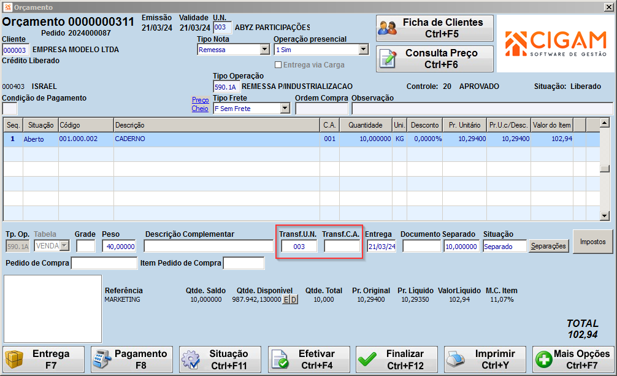
Task: Click the Grade input field
Action: [x=86, y=246]
